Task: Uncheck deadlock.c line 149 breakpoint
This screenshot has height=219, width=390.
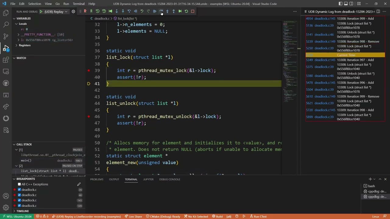Action: [x=19, y=206]
